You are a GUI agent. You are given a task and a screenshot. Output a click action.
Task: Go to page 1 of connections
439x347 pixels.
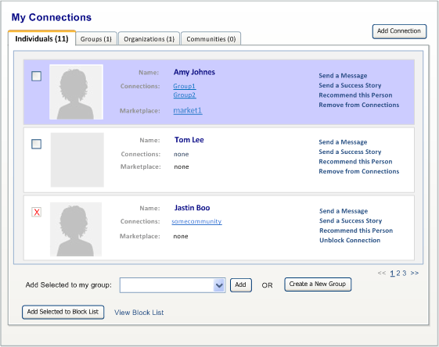point(392,274)
